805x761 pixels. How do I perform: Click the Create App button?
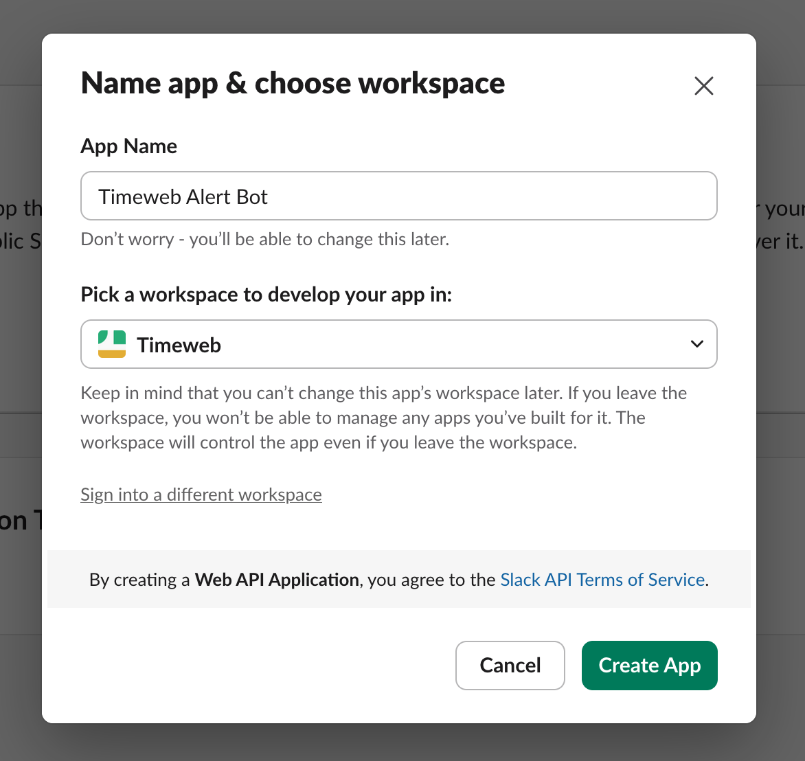[650, 666]
